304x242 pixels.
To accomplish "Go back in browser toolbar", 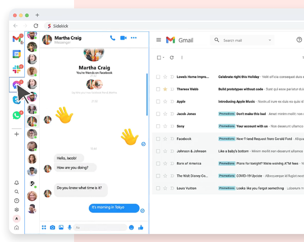I will [16, 26].
